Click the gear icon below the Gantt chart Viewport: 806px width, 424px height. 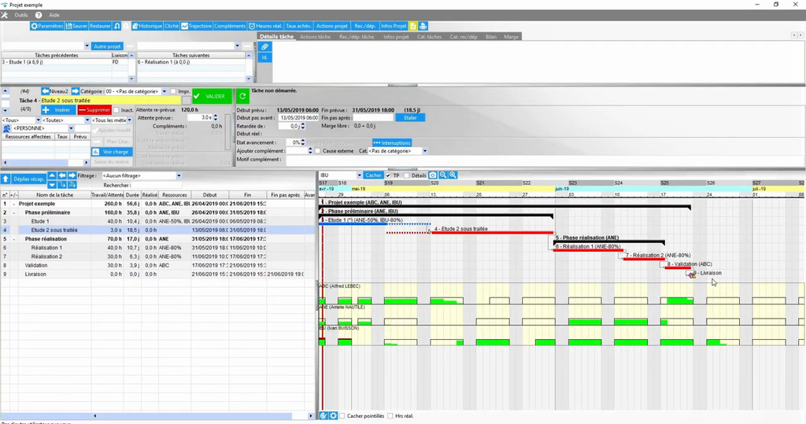(333, 416)
